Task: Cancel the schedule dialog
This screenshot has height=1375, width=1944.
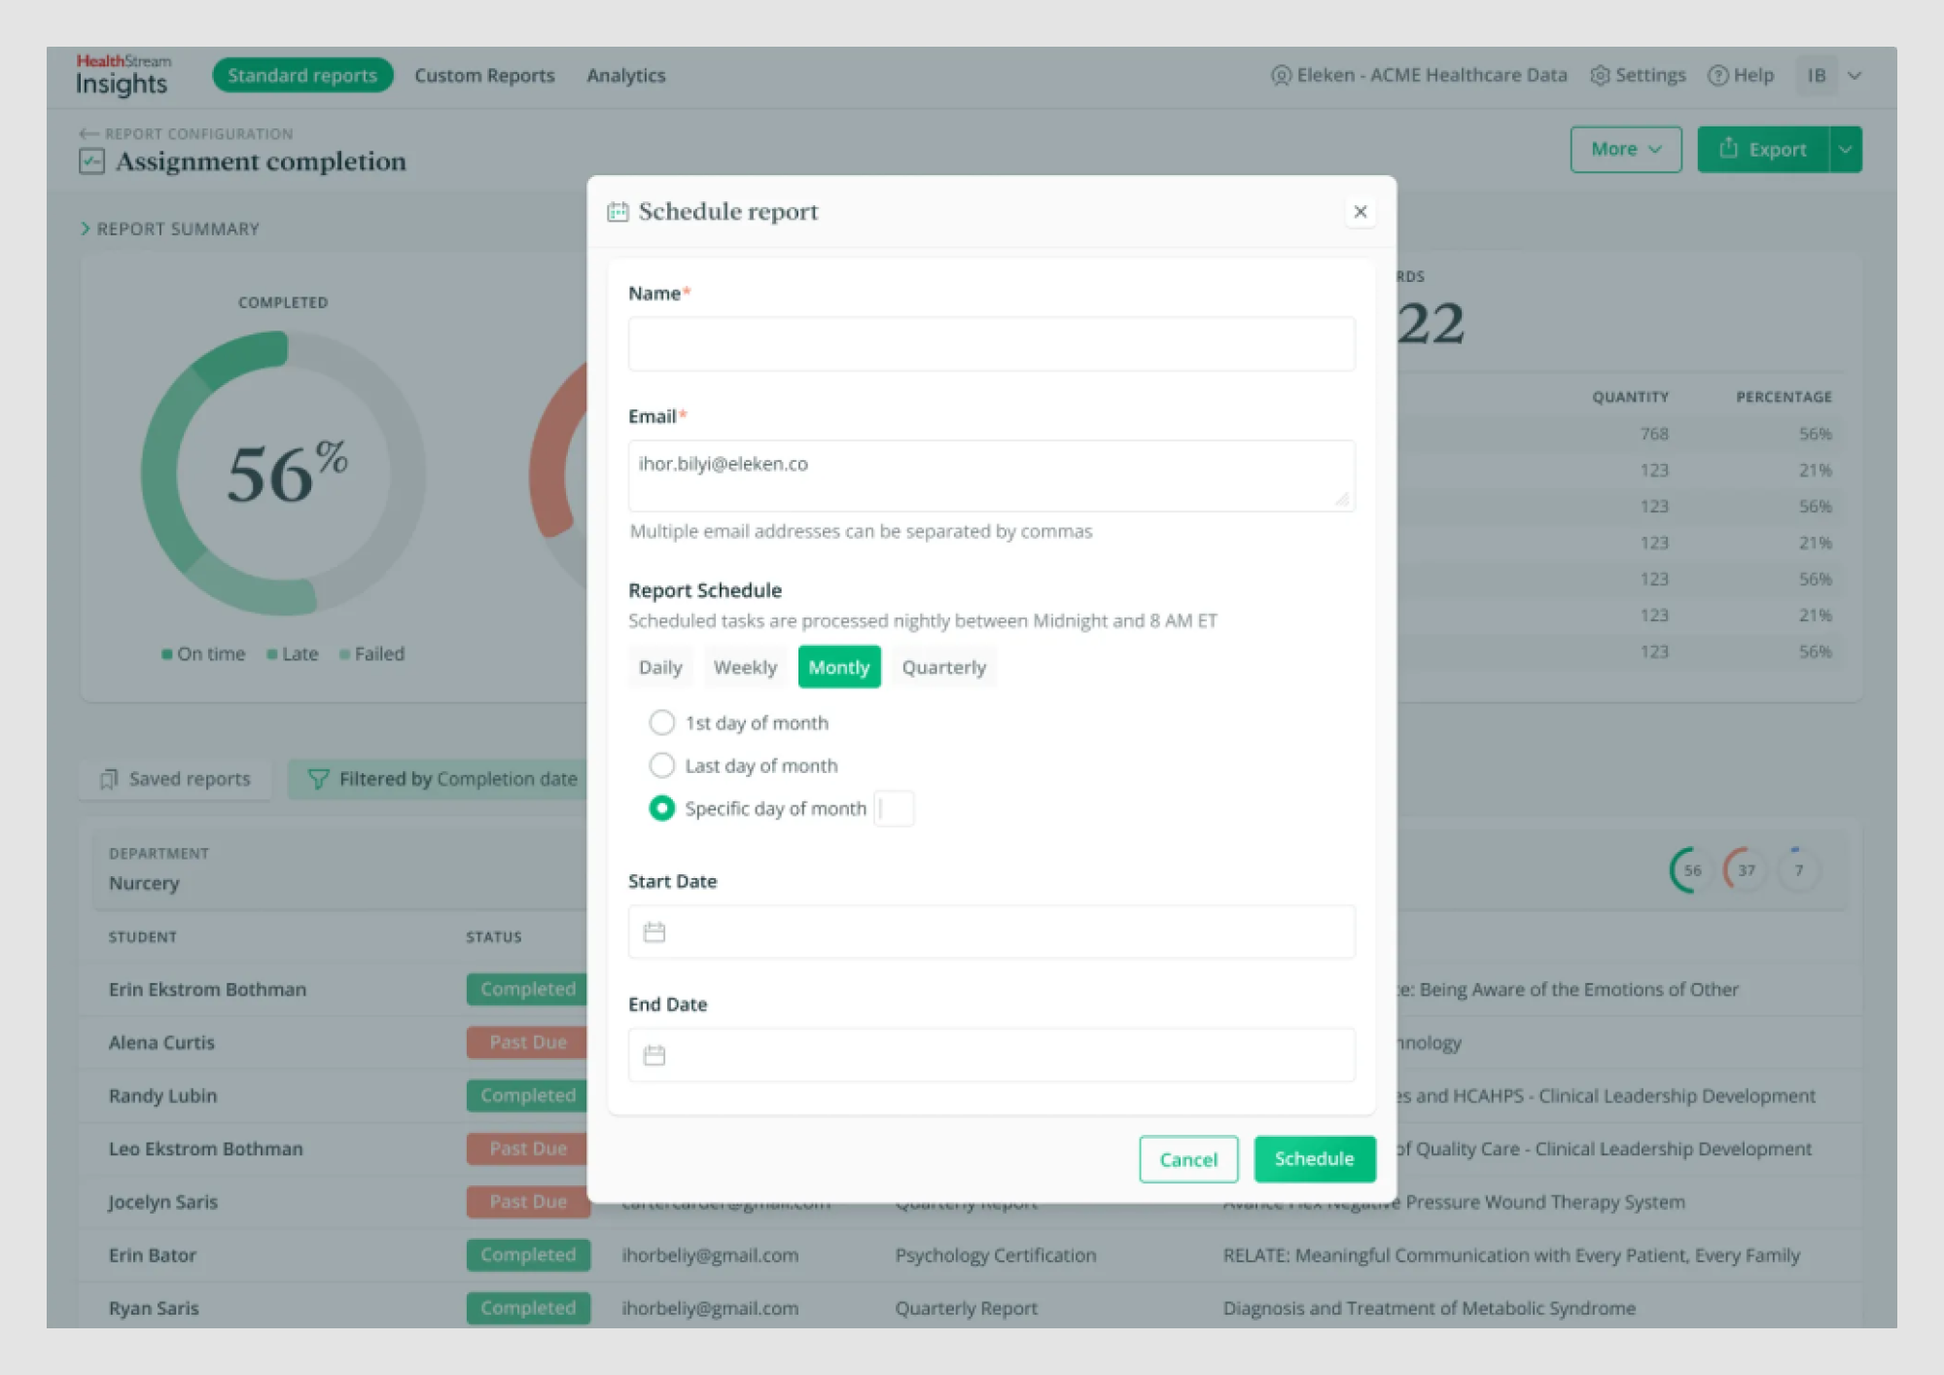Action: pyautogui.click(x=1188, y=1159)
